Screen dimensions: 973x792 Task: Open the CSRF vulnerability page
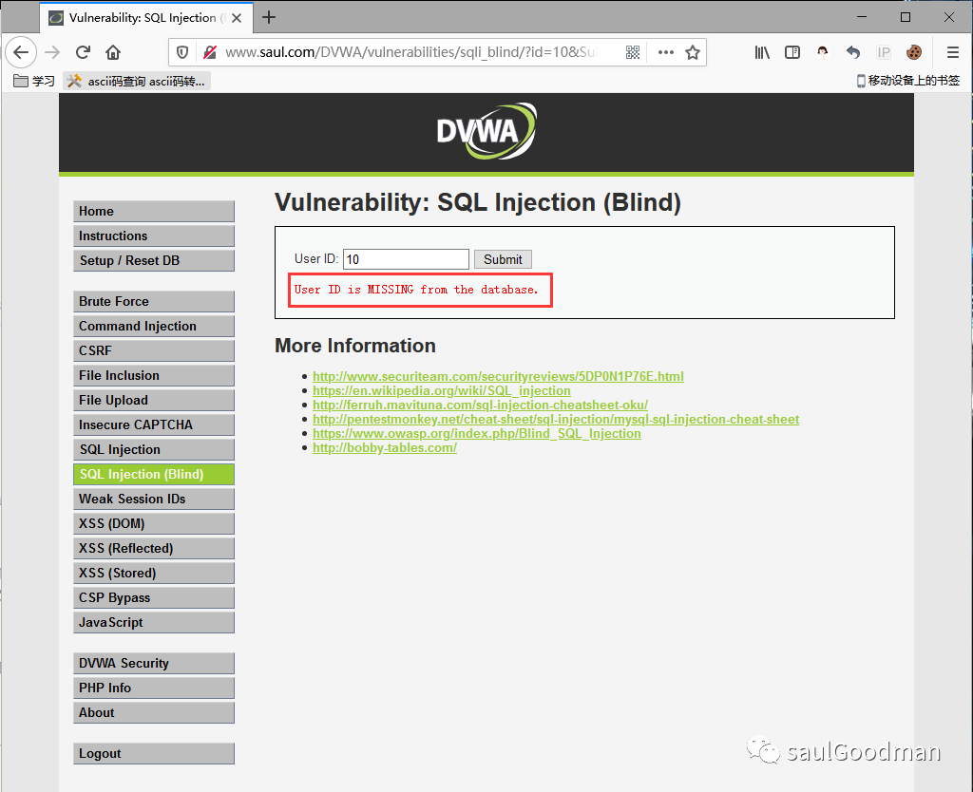pyautogui.click(x=154, y=351)
